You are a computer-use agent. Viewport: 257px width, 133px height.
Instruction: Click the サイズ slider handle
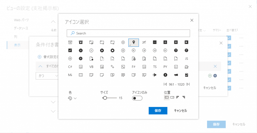105,98
